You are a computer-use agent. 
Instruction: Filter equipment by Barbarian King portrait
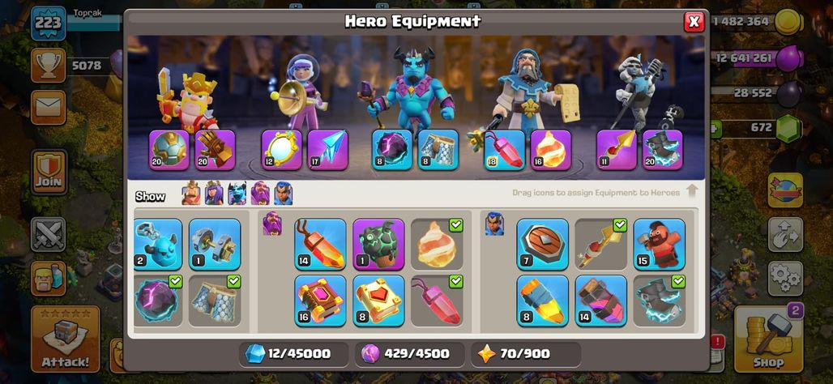pos(191,194)
